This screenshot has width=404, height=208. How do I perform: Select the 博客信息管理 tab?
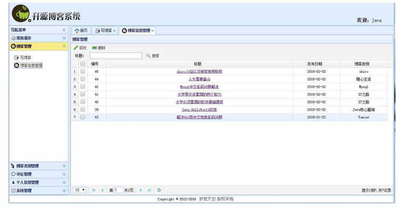[137, 31]
